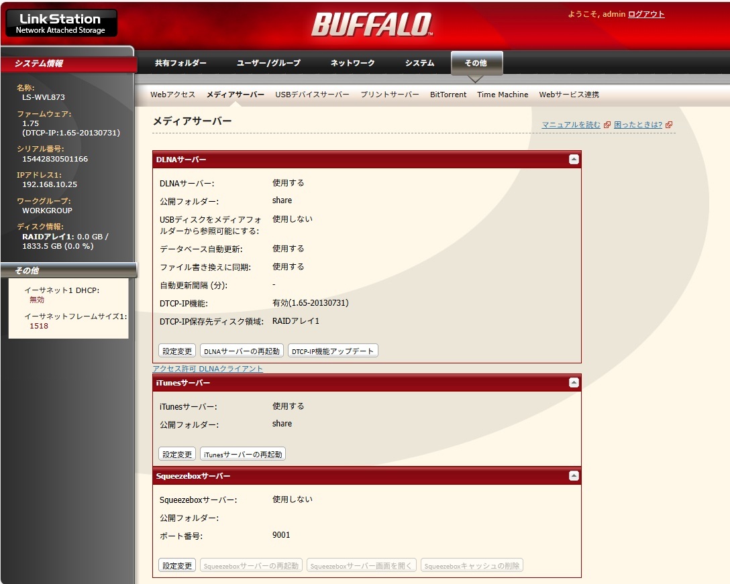Viewport: 730px width, 584px height.
Task: Click Squeezeboxサーバー画面を開く button
Action: tap(361, 565)
